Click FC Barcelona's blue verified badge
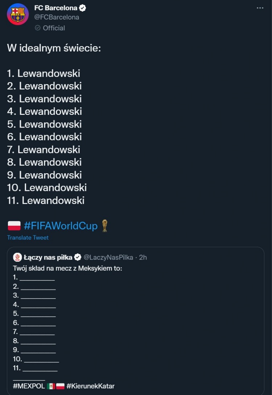The height and width of the screenshot is (395, 272). (x=82, y=8)
